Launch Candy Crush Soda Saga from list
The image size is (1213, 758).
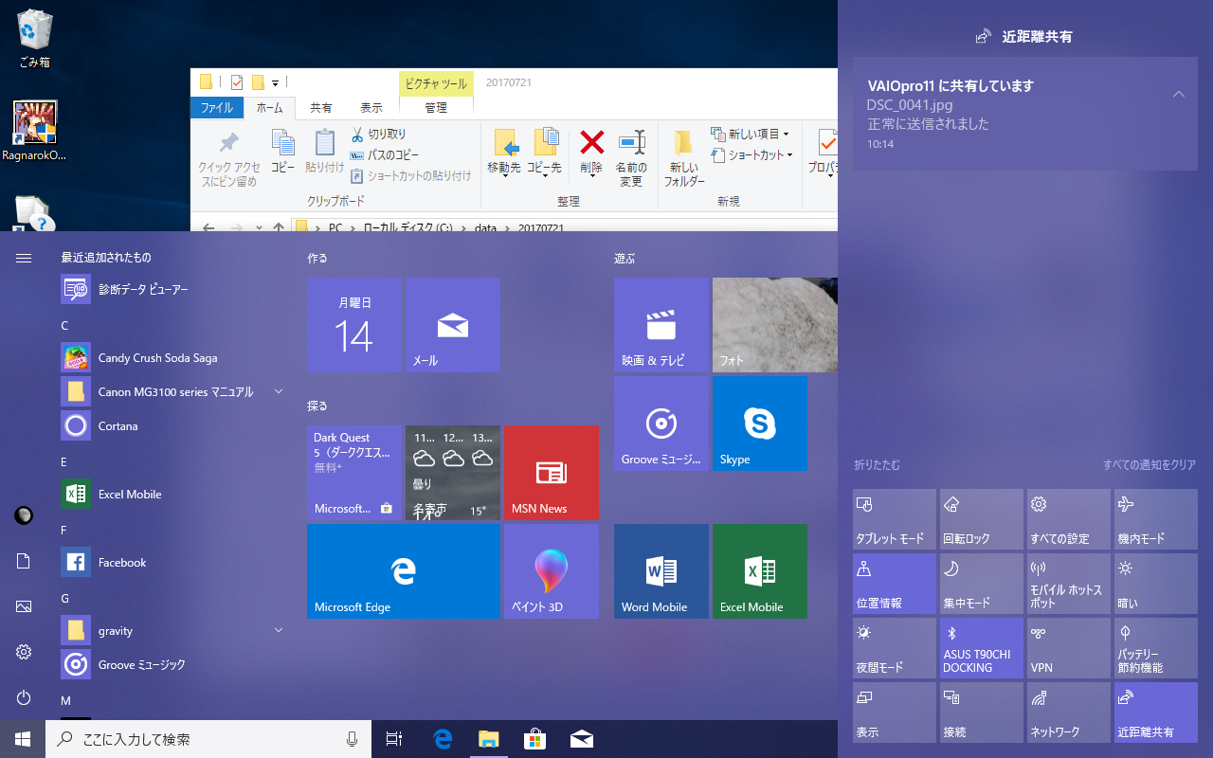(172, 357)
